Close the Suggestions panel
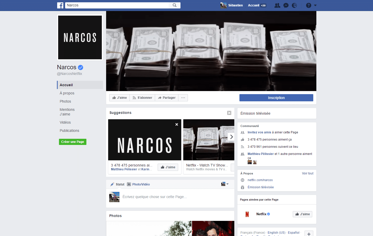This screenshot has height=236, width=373. tap(229, 113)
